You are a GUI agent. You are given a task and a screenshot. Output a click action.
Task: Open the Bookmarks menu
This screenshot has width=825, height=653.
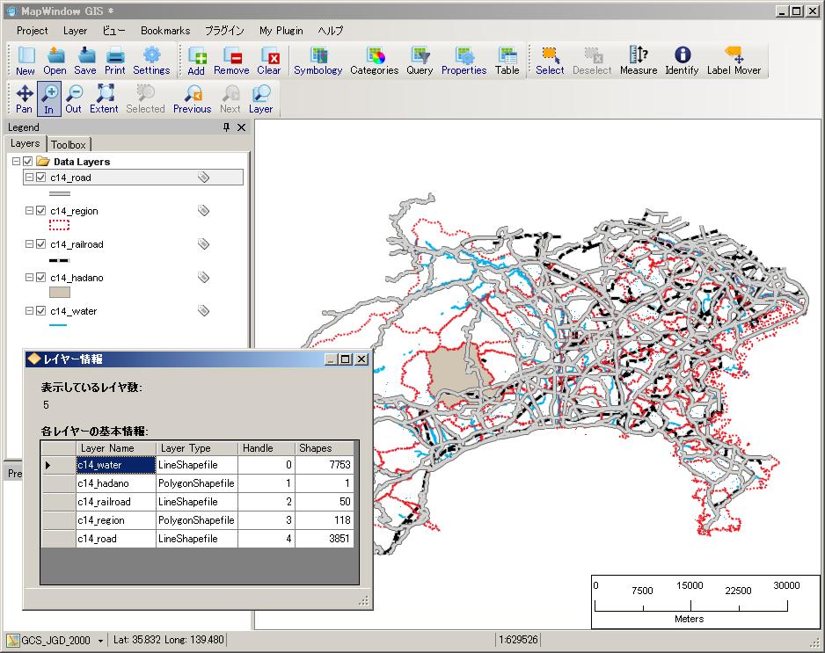(164, 30)
